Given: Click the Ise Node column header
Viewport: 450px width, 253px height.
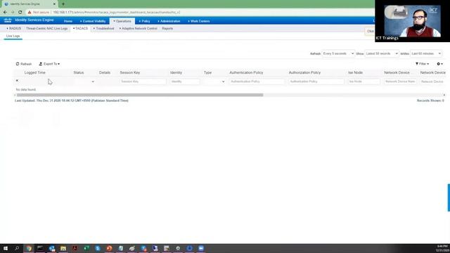Looking at the screenshot, I should click(355, 73).
